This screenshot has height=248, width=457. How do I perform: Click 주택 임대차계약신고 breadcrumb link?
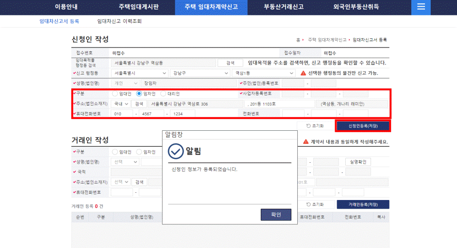point(327,40)
